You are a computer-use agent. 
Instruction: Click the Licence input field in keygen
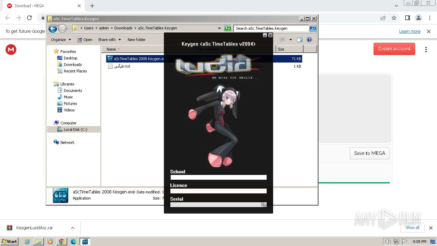pyautogui.click(x=218, y=191)
